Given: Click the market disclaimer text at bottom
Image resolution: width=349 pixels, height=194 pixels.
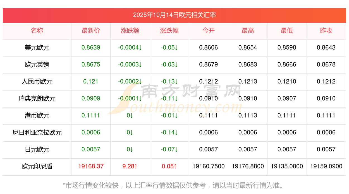Looking at the screenshot, I should pyautogui.click(x=174, y=185).
